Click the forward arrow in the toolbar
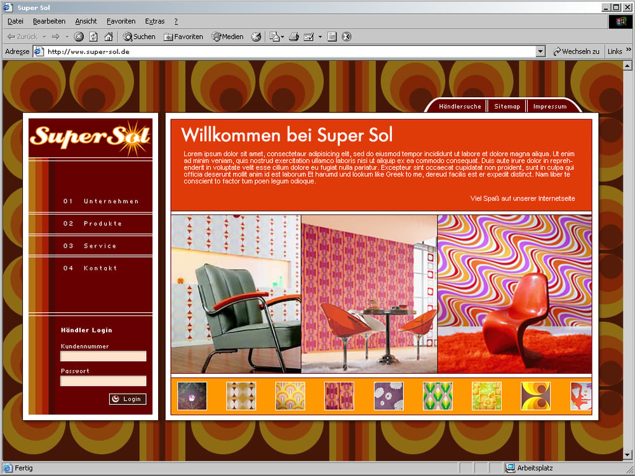 56,37
